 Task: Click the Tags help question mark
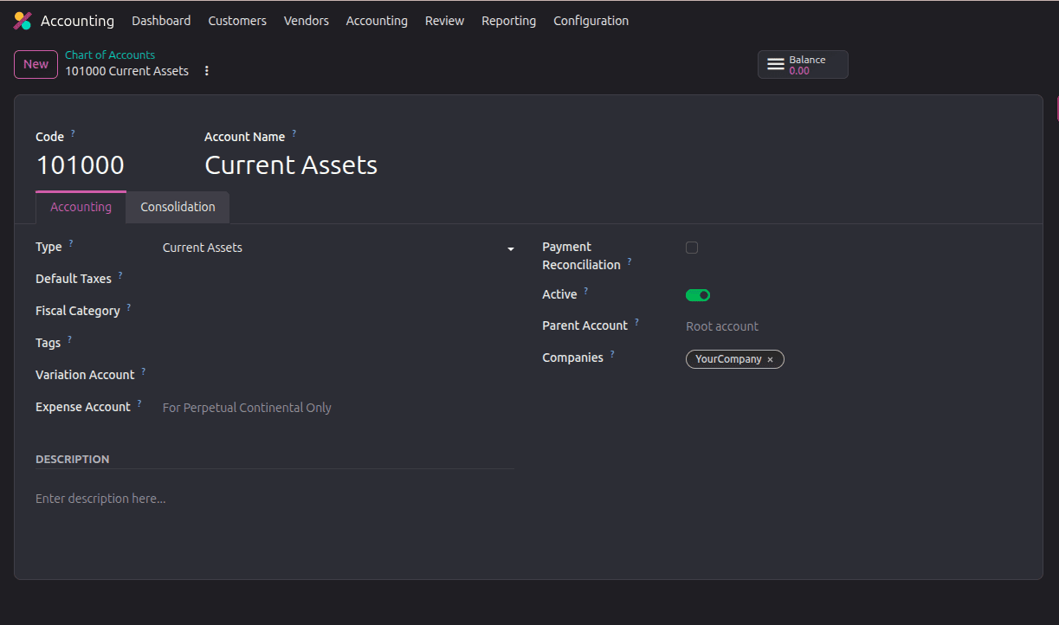(69, 340)
